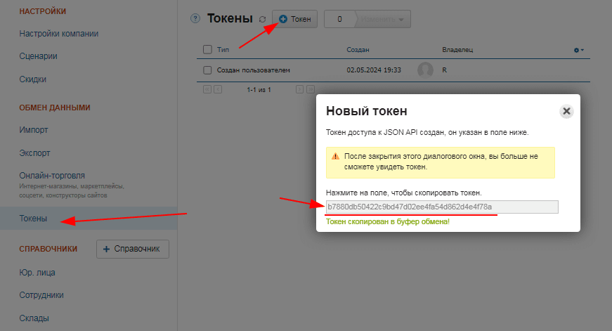Go to the last page using the pagination icon
The height and width of the screenshot is (331, 612).
(311, 89)
